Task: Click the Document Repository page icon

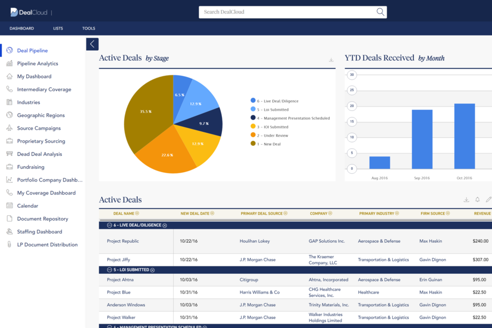Action: [x=9, y=219]
